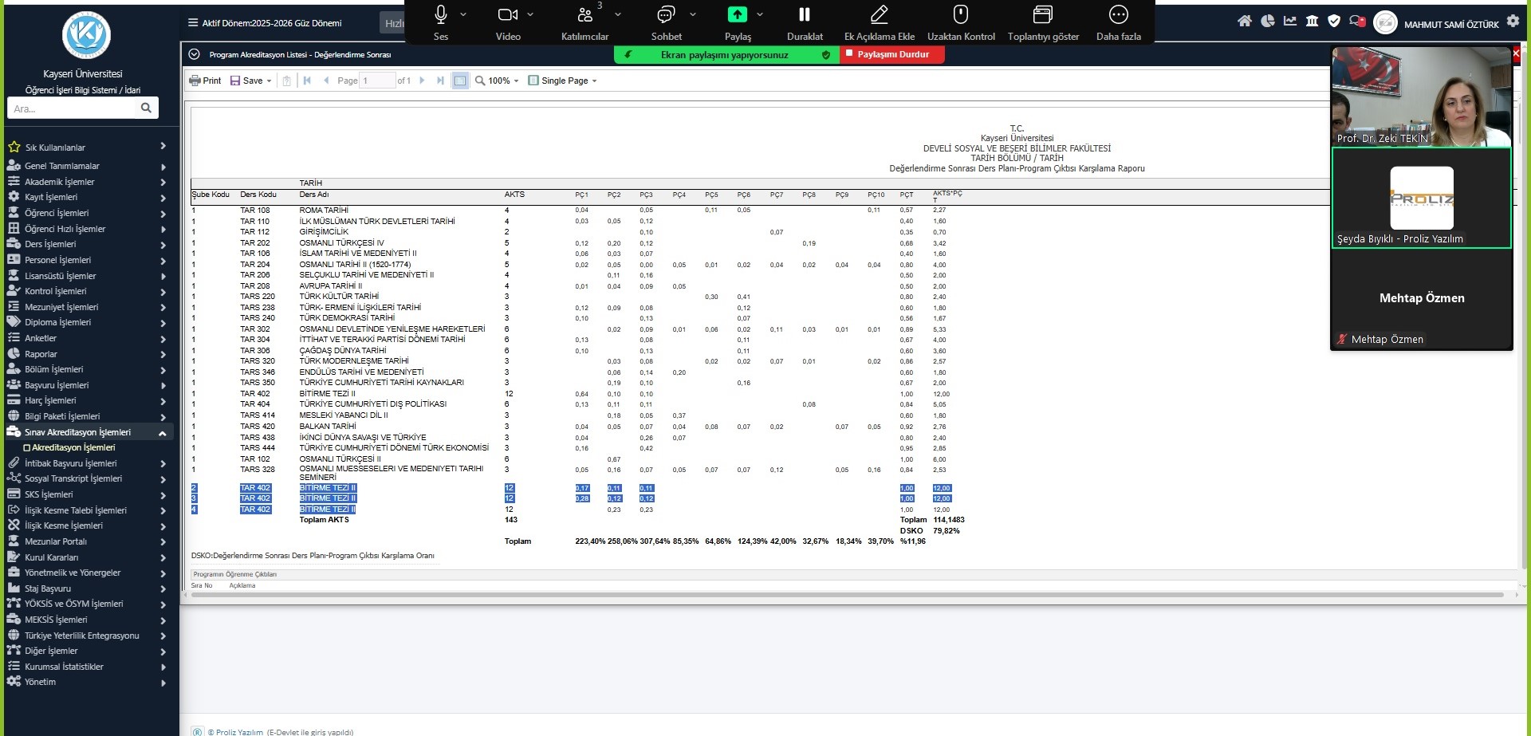Open the pie chart statistics icon
Viewport: 1531px width, 736px height.
tap(1267, 22)
